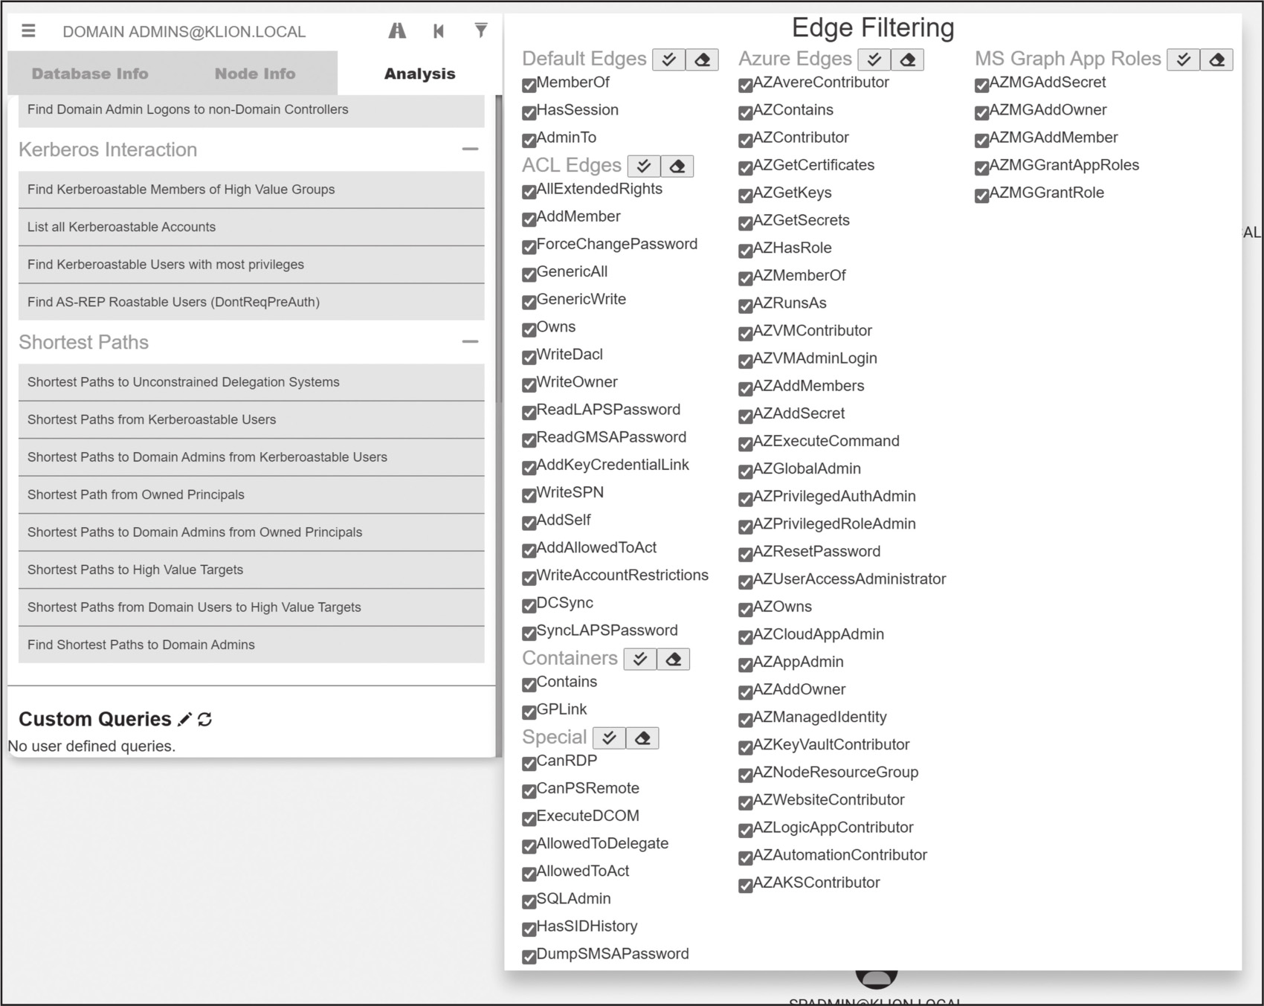The image size is (1264, 1006).
Task: Toggle the AZMGGrantRole checkbox
Action: click(982, 196)
